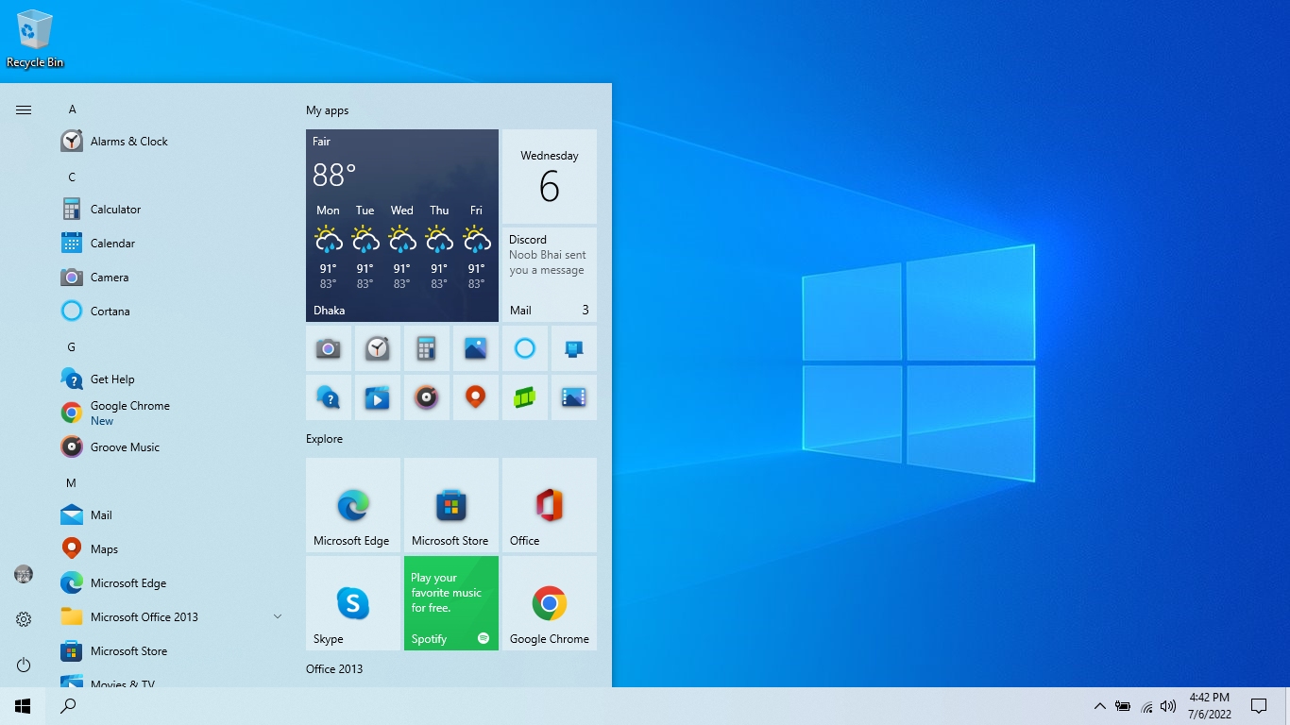Open the Microsoft Store tile
1290x725 pixels.
(450, 505)
